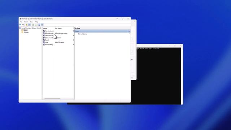Click the blue Help toolbar icon
This screenshot has height=130, width=231.
39,25
